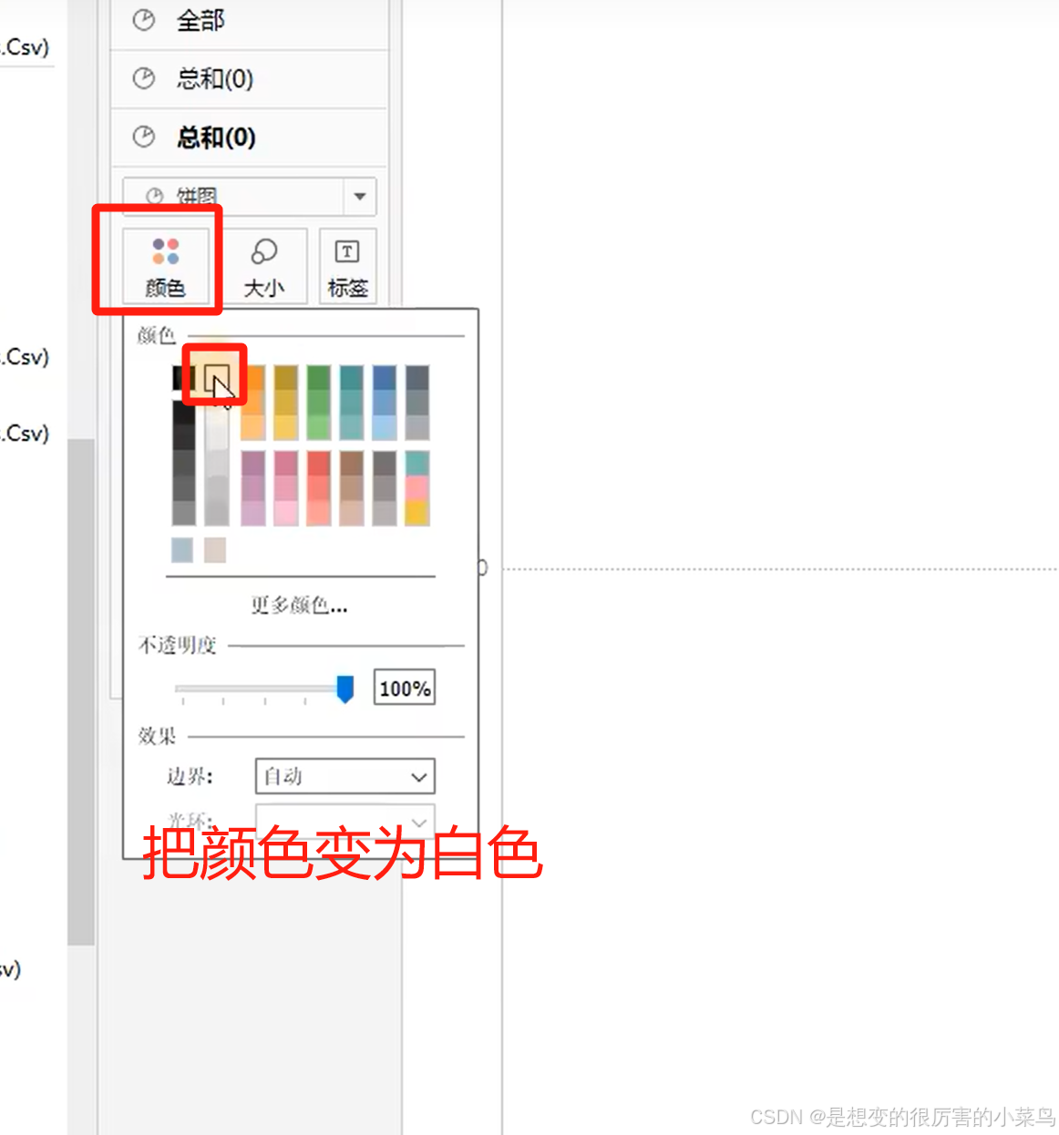The width and height of the screenshot is (1059, 1135).
Task: Pick the bottom gray swatch of black column
Action: point(184,513)
